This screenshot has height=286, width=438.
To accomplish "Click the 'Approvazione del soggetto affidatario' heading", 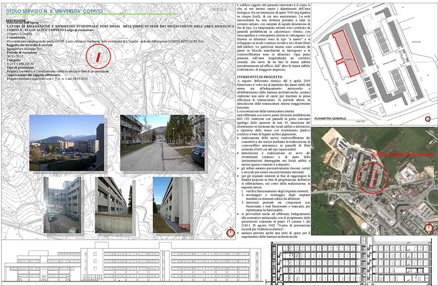I will point(33,75).
